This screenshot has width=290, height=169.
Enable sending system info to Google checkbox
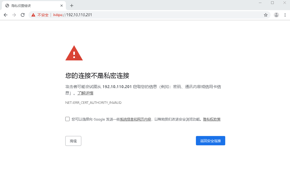tap(67, 119)
